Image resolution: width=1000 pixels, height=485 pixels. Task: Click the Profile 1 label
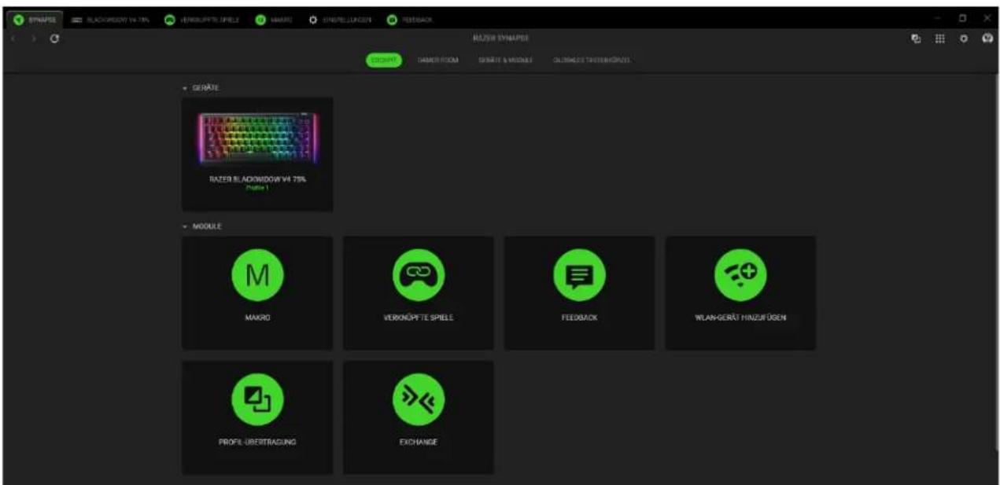pos(257,188)
